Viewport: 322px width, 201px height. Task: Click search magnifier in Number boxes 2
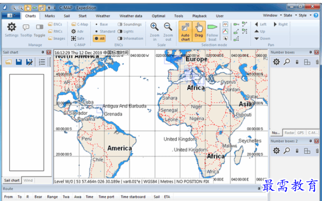coord(287,151)
